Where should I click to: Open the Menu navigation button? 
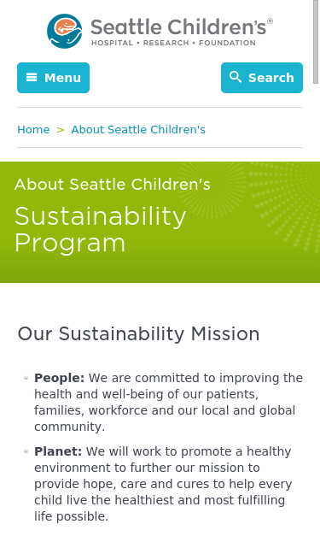pos(53,78)
